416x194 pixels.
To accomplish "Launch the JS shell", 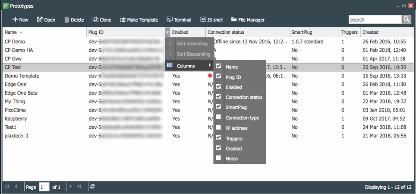I will [x=211, y=20].
